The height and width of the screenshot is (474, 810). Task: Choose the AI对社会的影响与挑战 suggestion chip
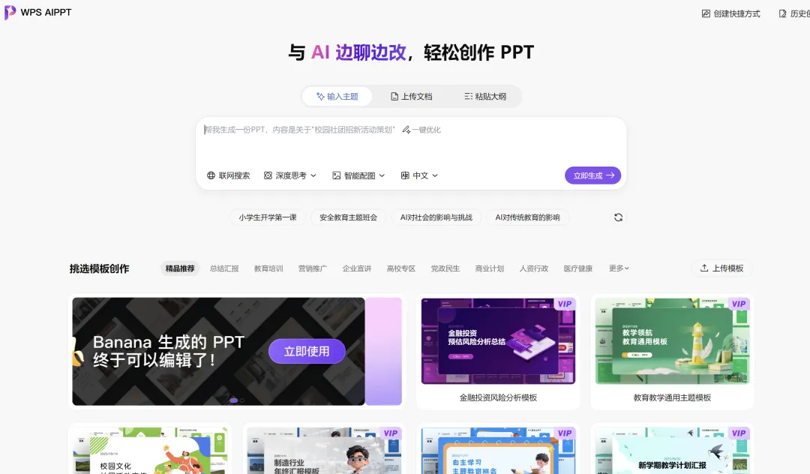[436, 217]
